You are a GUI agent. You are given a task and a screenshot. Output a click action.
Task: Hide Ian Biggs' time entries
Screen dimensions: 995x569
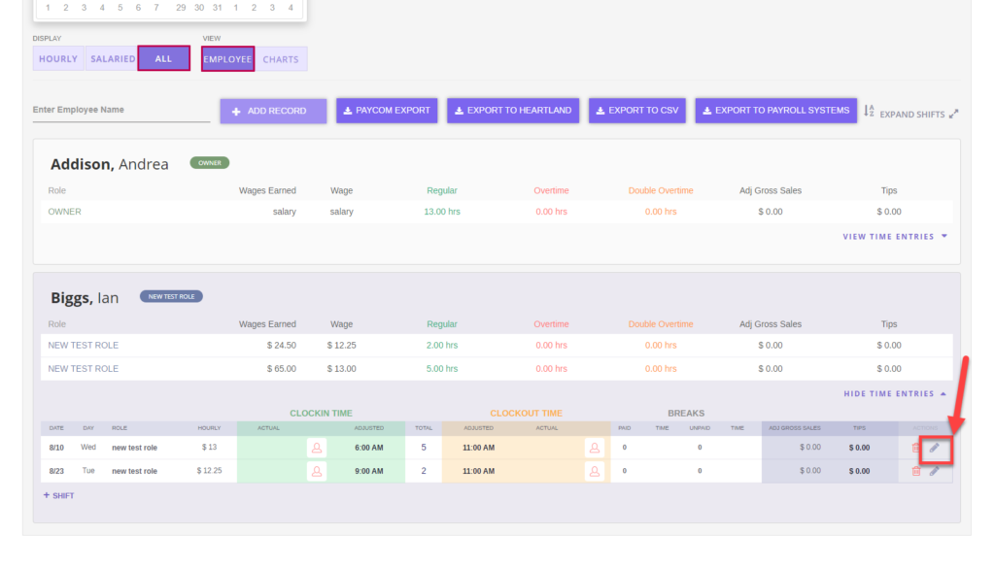(x=890, y=393)
